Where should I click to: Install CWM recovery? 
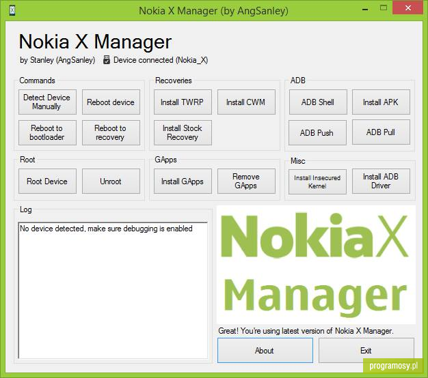pyautogui.click(x=246, y=102)
